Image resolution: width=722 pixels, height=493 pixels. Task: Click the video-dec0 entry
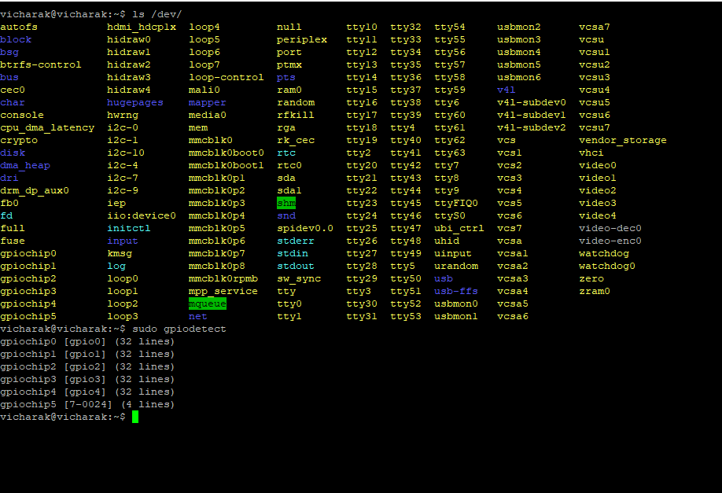(610, 228)
